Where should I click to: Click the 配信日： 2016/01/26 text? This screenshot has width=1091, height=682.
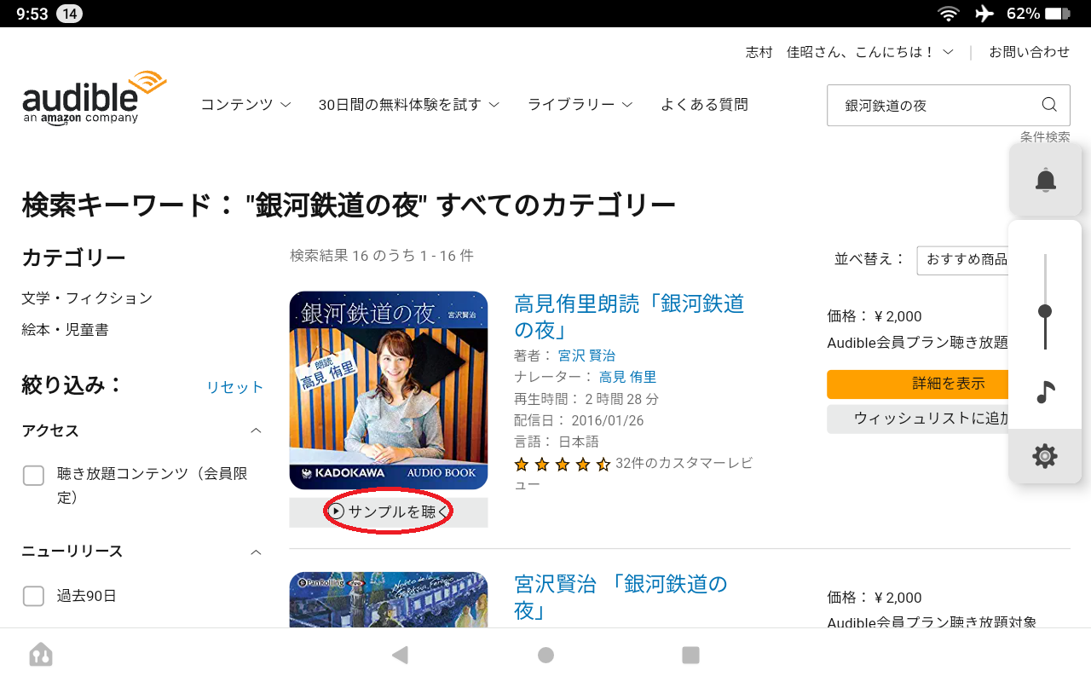(x=579, y=420)
